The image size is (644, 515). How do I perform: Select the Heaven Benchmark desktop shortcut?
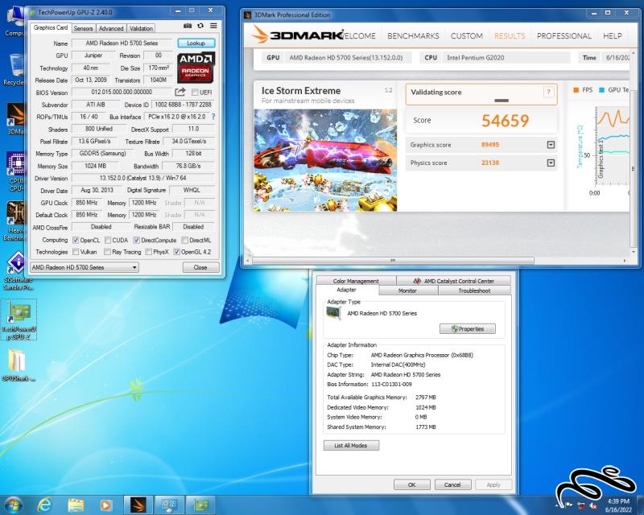pos(15,221)
